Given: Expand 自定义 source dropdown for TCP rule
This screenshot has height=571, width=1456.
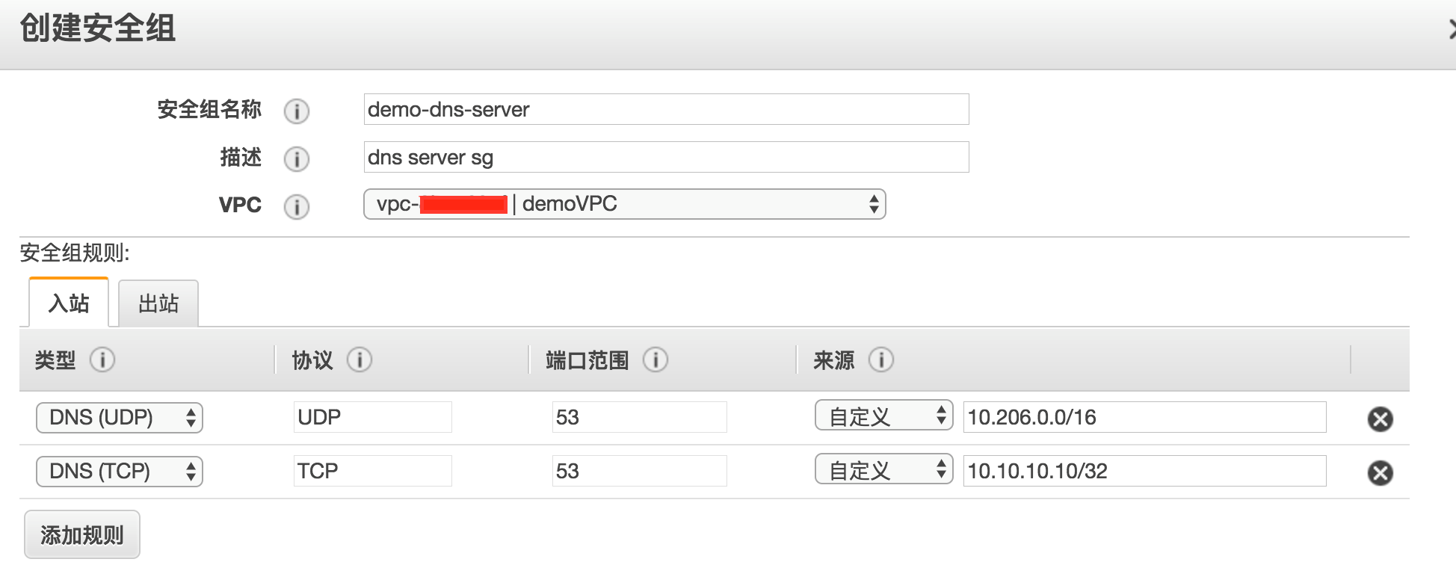Looking at the screenshot, I should tap(883, 470).
